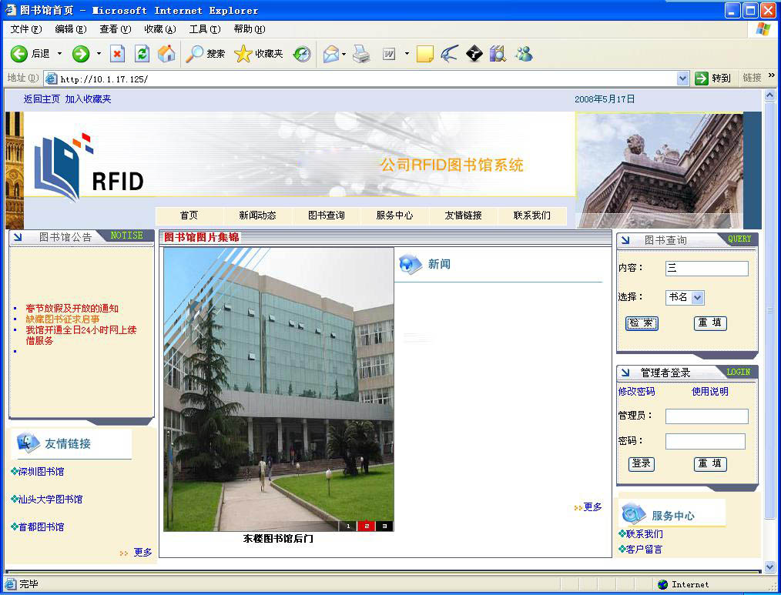The height and width of the screenshot is (595, 781).
Task: Open the 书名 search type dropdown
Action: [x=698, y=297]
